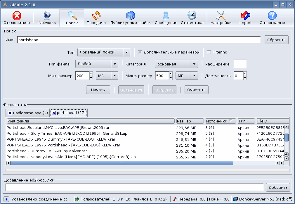Expand the Тип search type dropdown
Screen dimensions: 295x204
coord(126,52)
